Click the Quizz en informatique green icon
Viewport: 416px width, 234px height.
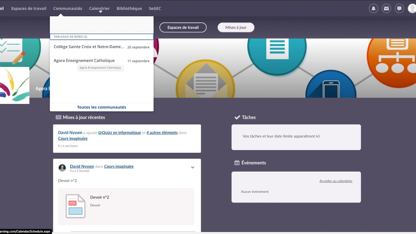pos(100,133)
